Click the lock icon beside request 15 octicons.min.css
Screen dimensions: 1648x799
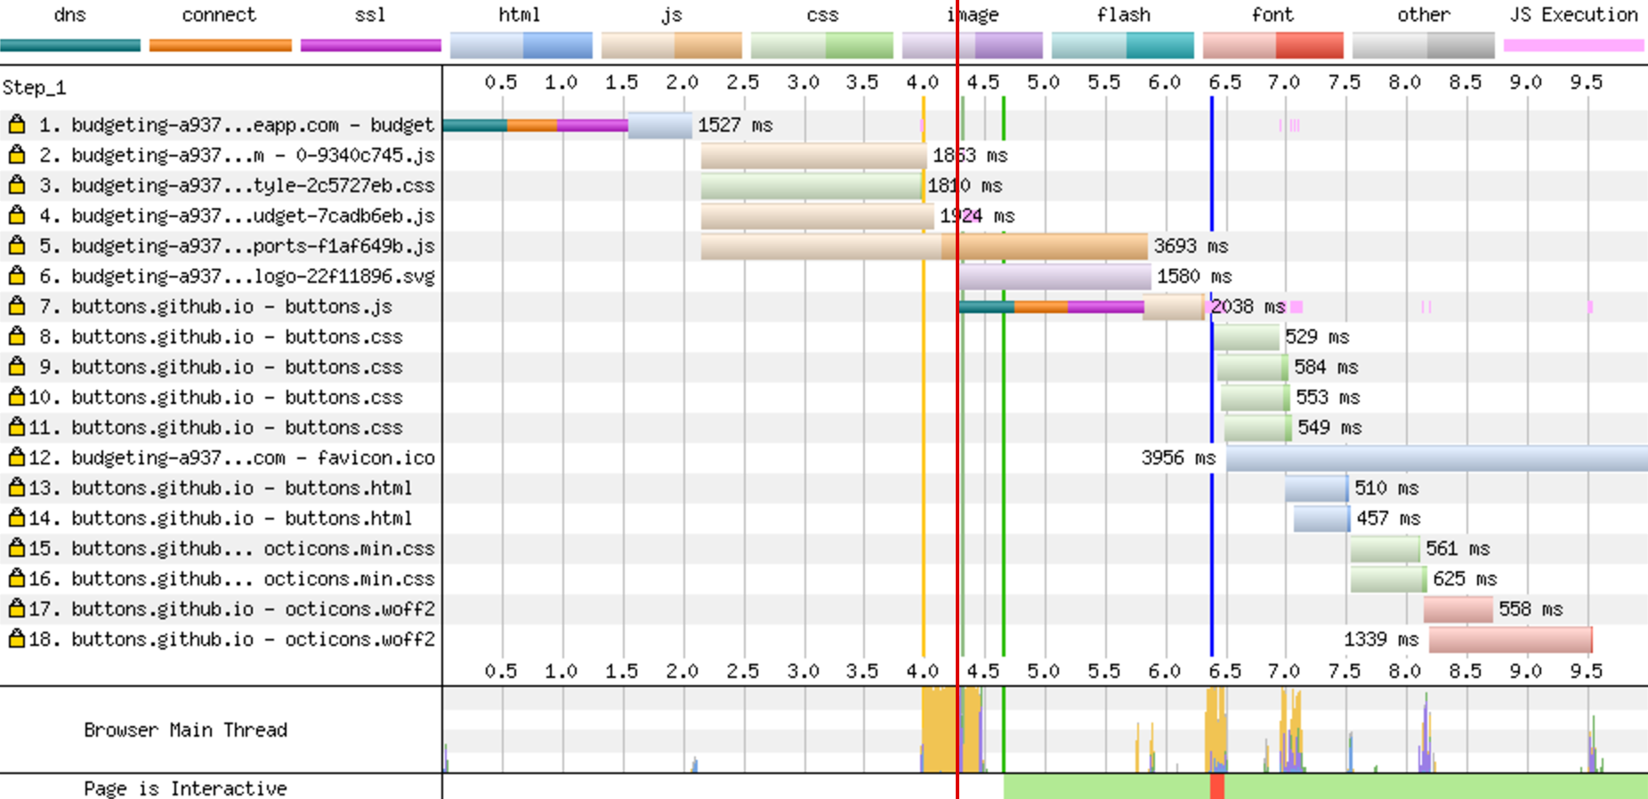click(x=16, y=548)
